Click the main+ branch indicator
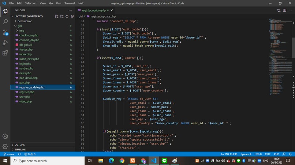Image resolution: width=295 pixels, height=165 pixels. coord(9,154)
